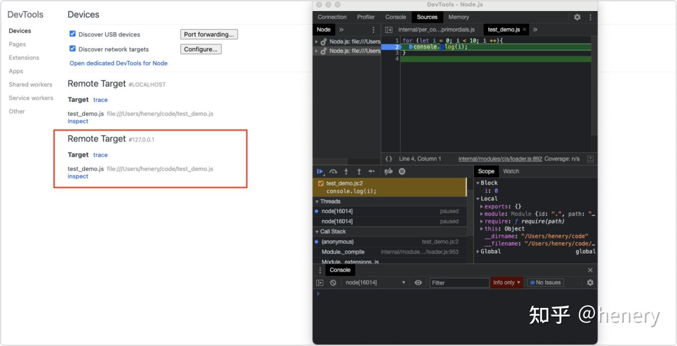Expand the module variable in Scope
The width and height of the screenshot is (677, 346).
481,214
